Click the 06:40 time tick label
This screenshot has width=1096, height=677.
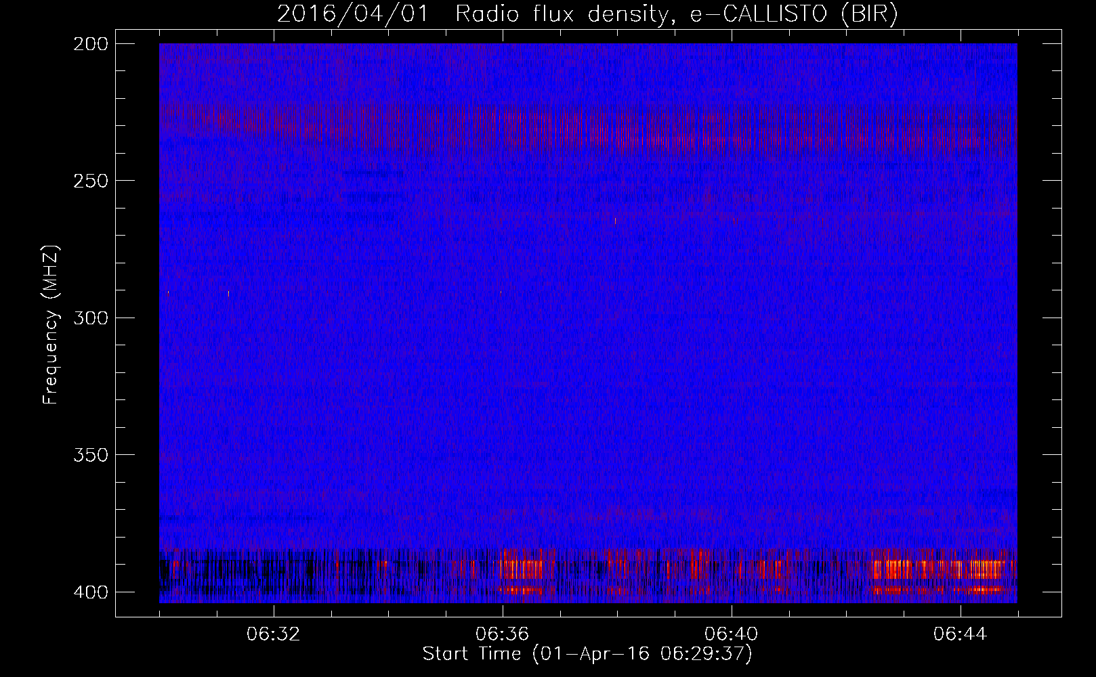click(x=731, y=634)
